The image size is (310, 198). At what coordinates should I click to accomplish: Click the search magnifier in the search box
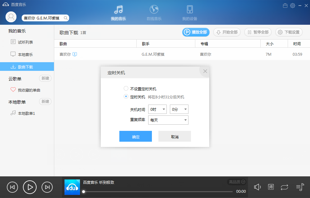66,18
